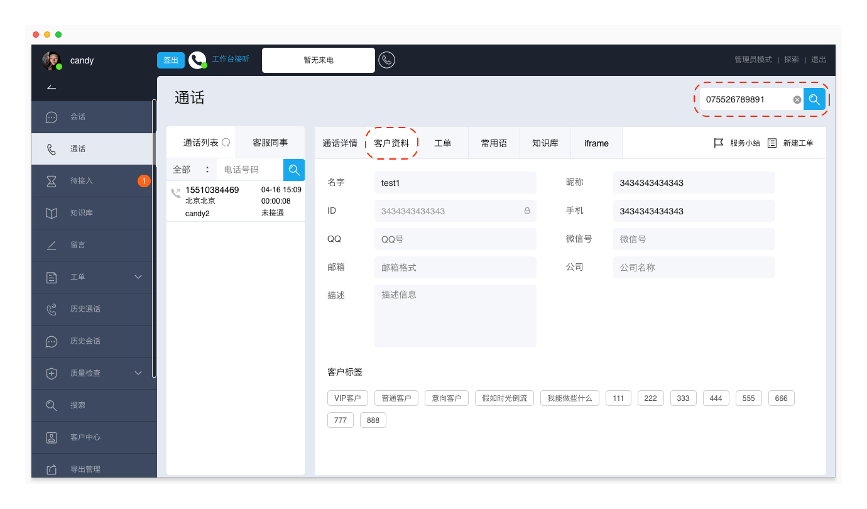Switch to the 知识库 tab
This screenshot has height=509, width=867.
click(x=545, y=143)
